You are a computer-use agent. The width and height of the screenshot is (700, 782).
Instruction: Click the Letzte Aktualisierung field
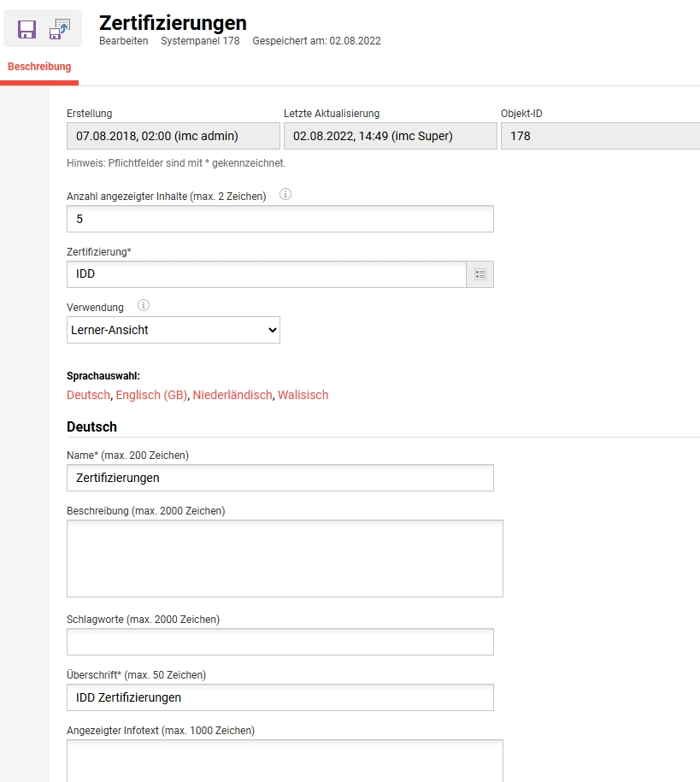[x=390, y=136]
